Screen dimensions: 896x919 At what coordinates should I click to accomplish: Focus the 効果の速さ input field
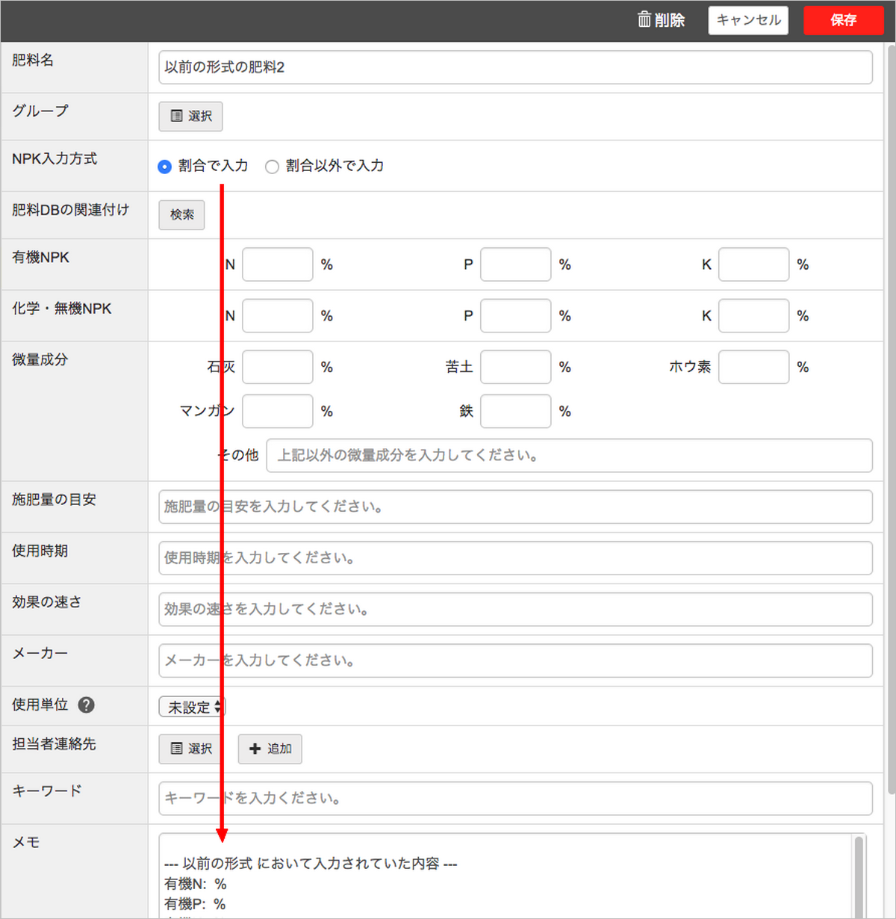point(515,610)
